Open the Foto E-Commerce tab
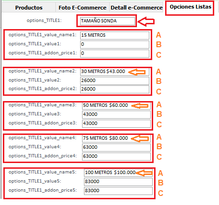 (83, 8)
